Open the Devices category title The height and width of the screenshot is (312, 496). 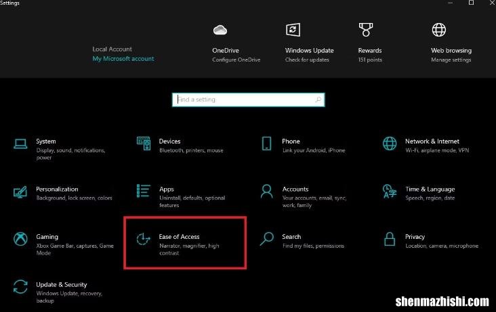(x=170, y=141)
